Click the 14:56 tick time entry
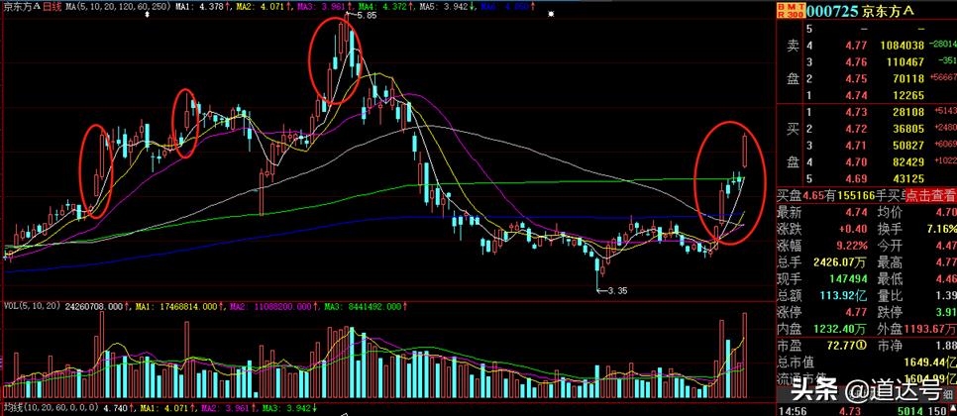Screen dimensions: 957x416 pos(791,411)
